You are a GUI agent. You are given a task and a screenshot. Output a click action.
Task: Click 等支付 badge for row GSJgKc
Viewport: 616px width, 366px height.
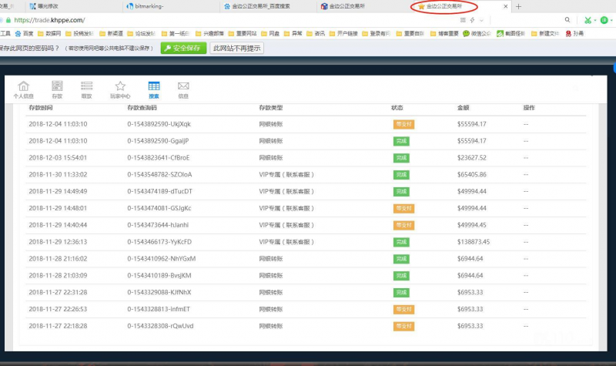click(x=403, y=208)
